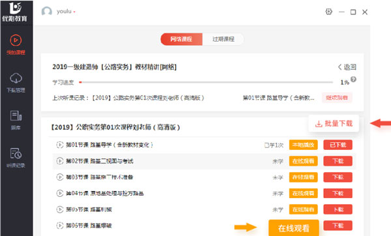Open the settings gear icon
Viewport: 391px width, 236px height.
(x=328, y=12)
